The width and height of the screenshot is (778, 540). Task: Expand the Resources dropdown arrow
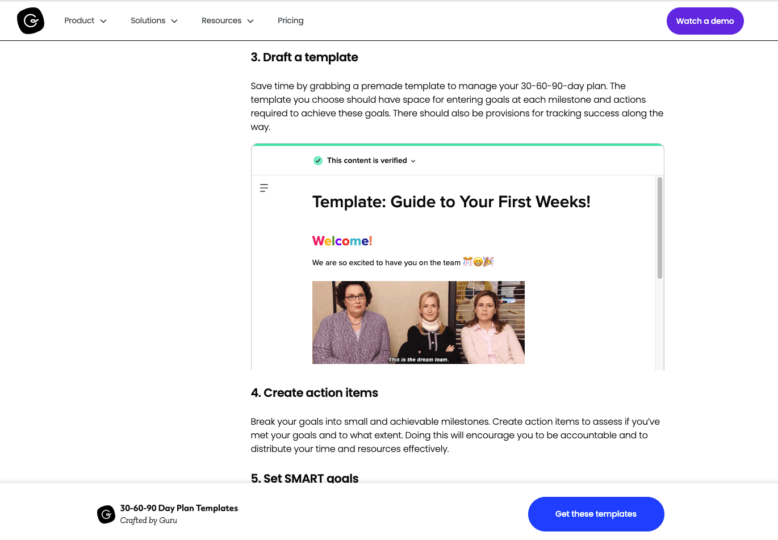tap(250, 21)
